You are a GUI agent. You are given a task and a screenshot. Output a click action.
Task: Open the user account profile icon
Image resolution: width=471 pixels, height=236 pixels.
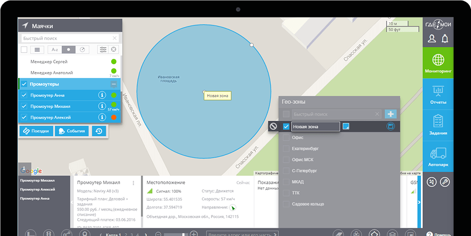tap(431, 39)
